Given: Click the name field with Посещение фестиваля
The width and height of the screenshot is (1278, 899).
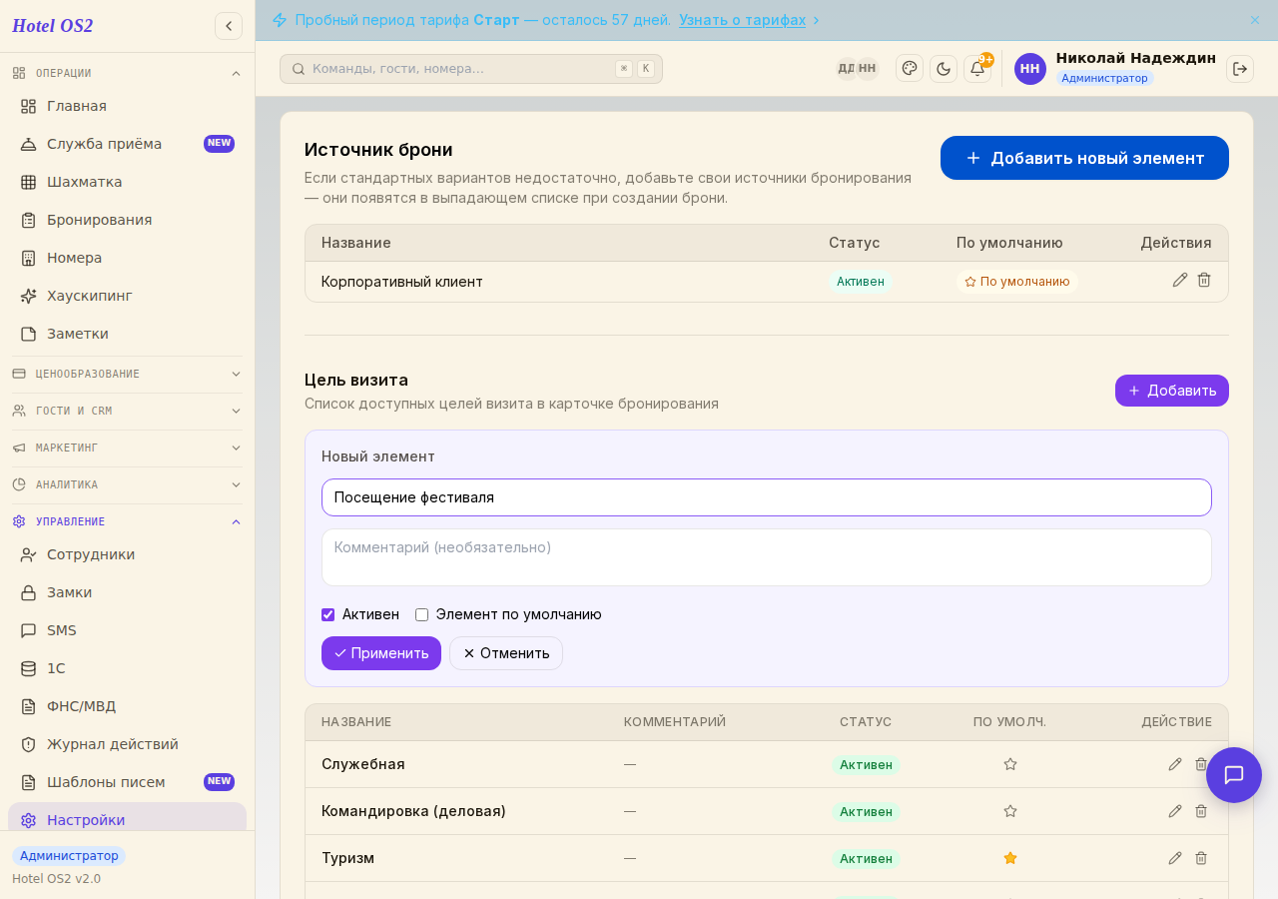Looking at the screenshot, I should point(767,497).
